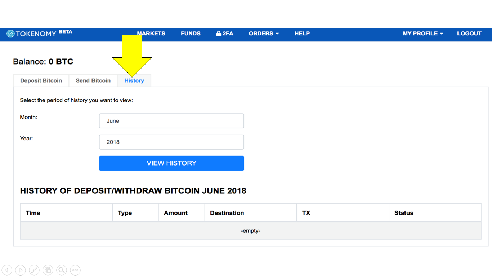The height and width of the screenshot is (277, 492).
Task: Click the Destination column header
Action: pyautogui.click(x=251, y=213)
